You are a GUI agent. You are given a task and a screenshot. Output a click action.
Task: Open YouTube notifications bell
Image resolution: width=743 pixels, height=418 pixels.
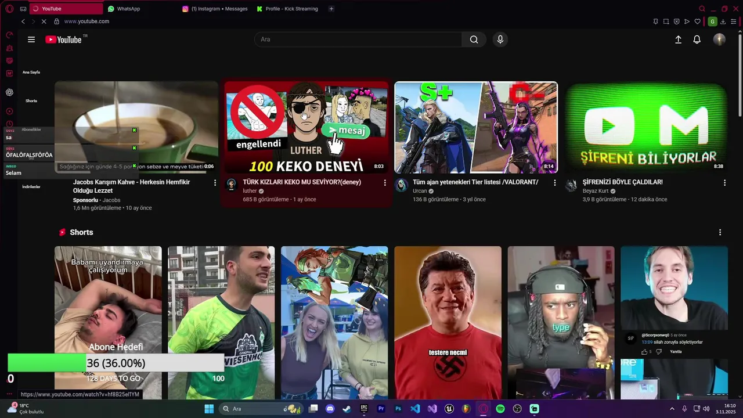coord(697,39)
